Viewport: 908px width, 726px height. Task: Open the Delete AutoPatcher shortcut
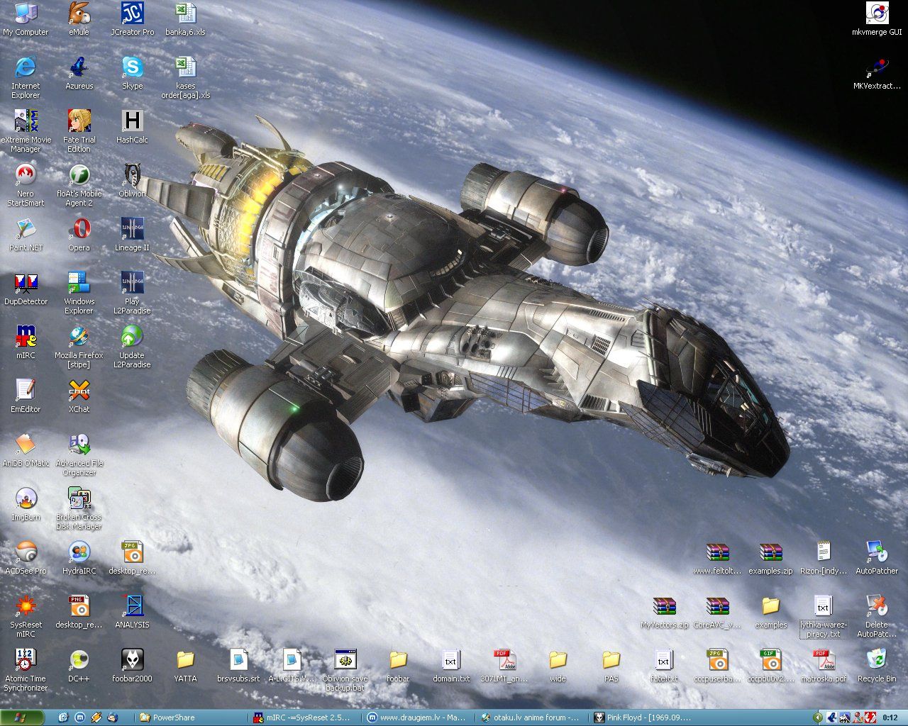(x=877, y=616)
